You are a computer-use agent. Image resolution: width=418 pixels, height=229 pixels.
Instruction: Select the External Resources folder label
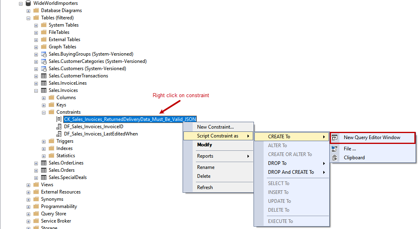click(61, 192)
